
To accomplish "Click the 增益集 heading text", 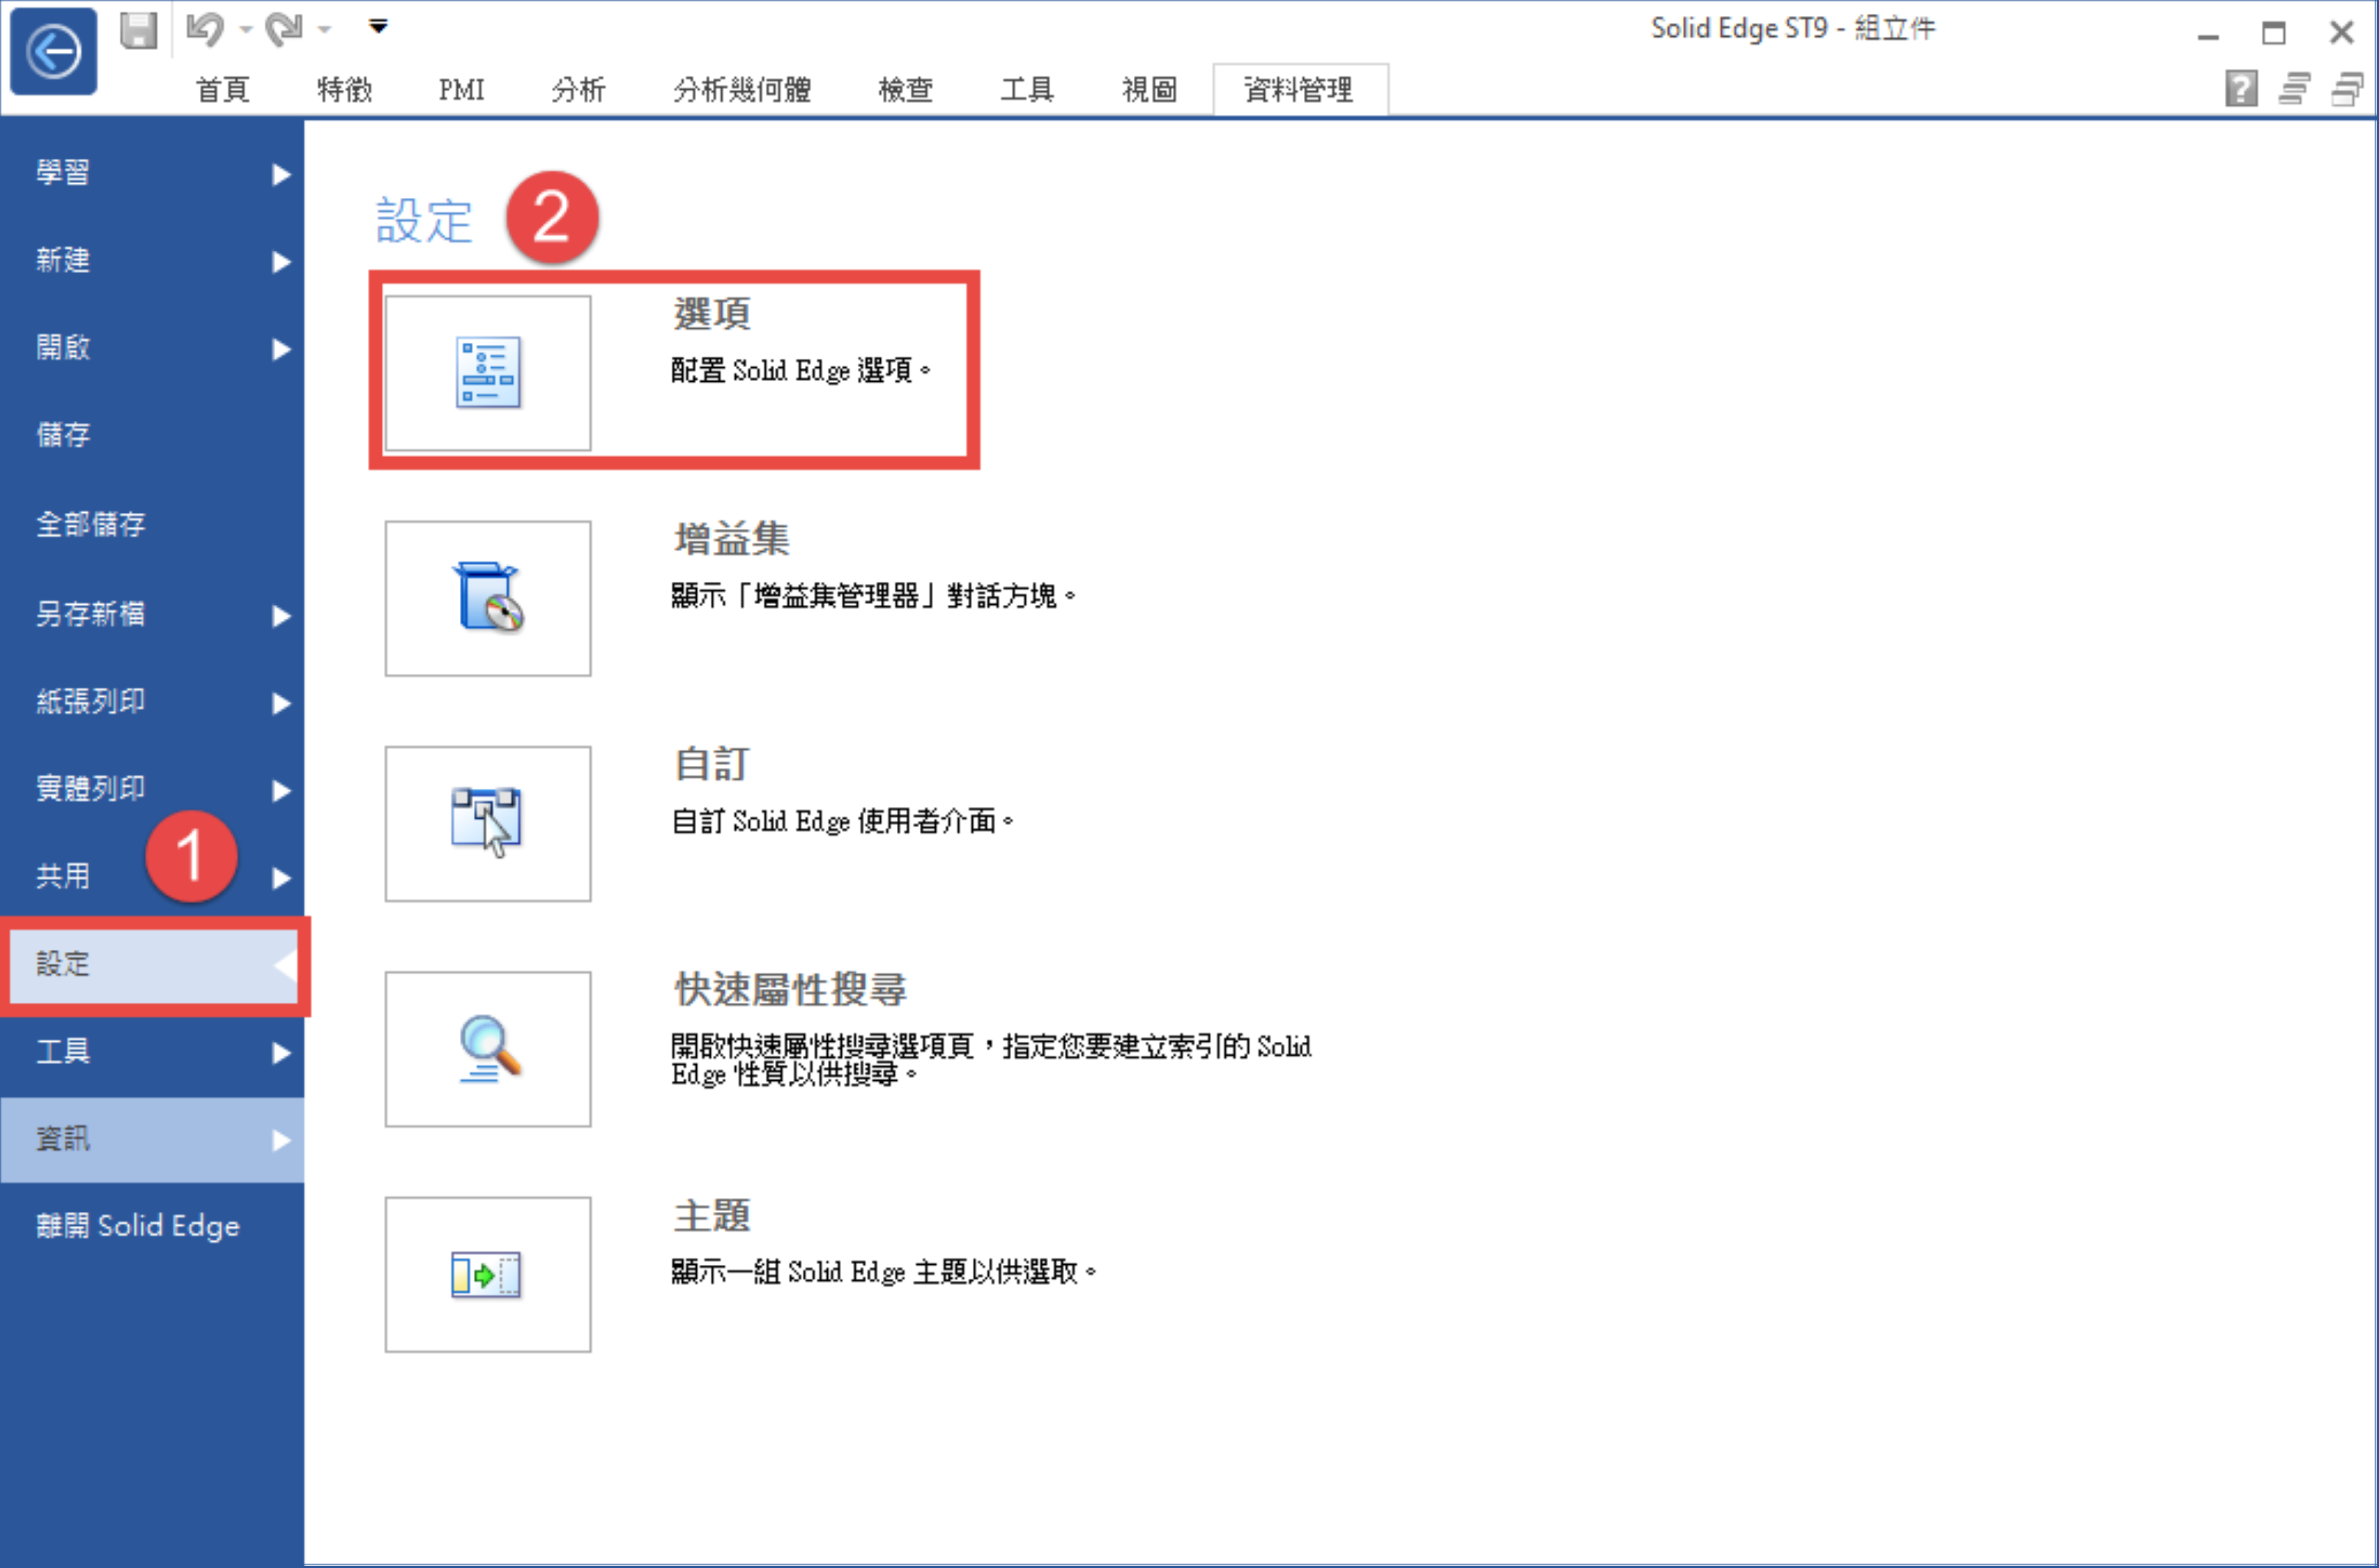I will click(x=732, y=540).
